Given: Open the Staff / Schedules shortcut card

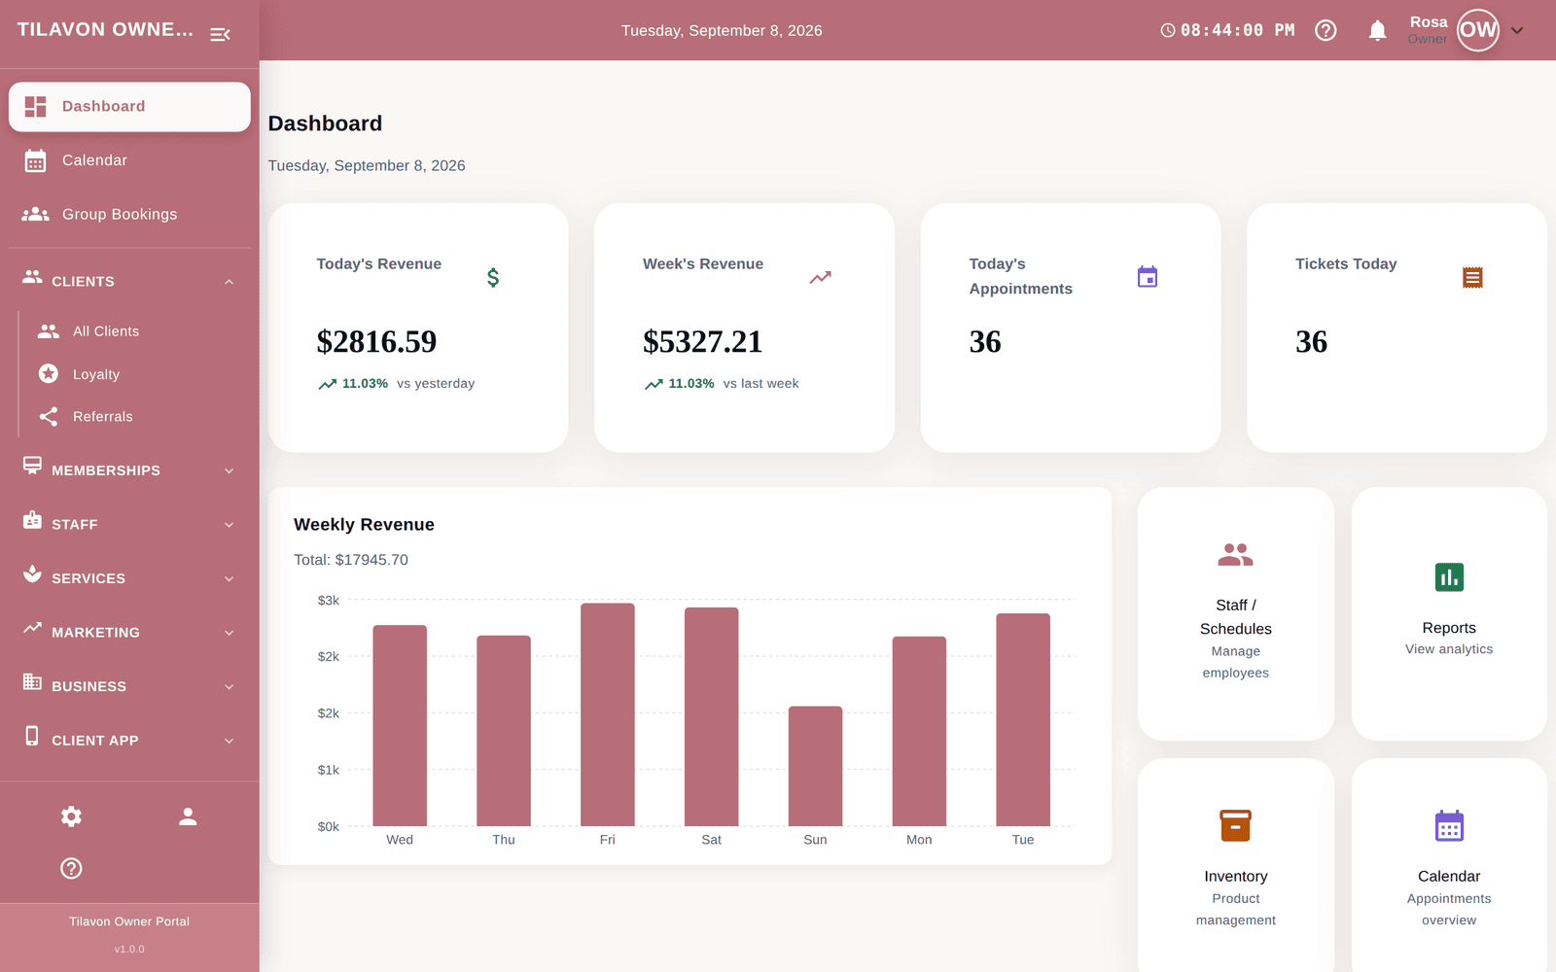Looking at the screenshot, I should coord(1236,614).
